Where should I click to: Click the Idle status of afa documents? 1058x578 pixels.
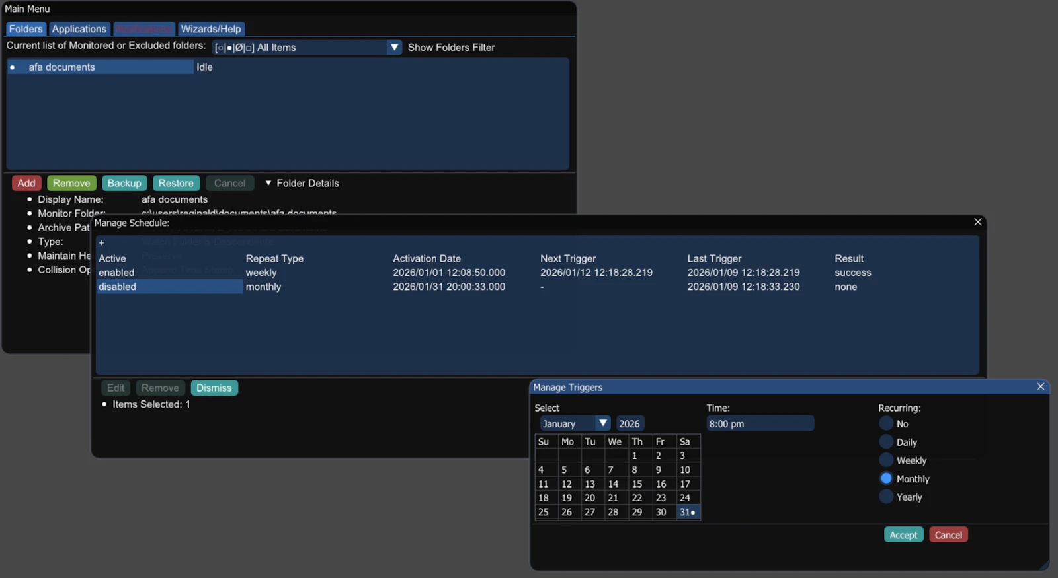tap(204, 67)
